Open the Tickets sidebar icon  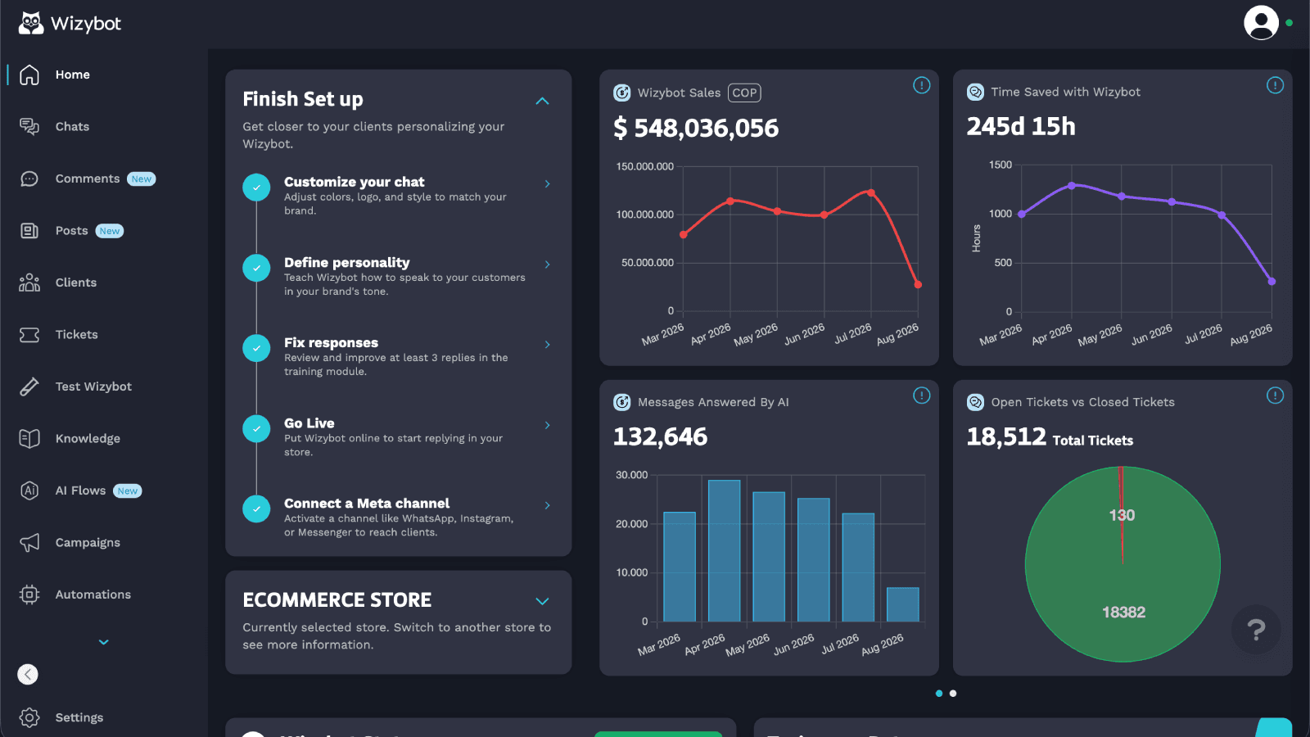click(29, 335)
